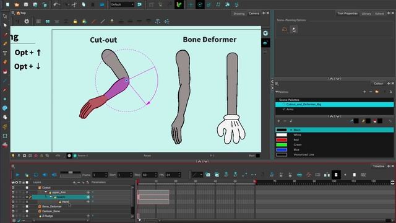The width and height of the screenshot is (396, 223).
Task: Select the Cartoon_Bone layer
Action: point(51,211)
